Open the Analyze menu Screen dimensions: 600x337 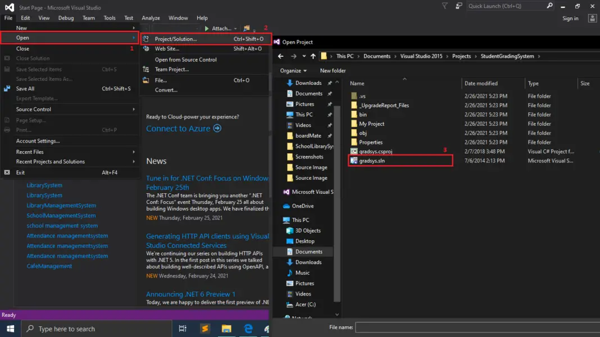(151, 18)
